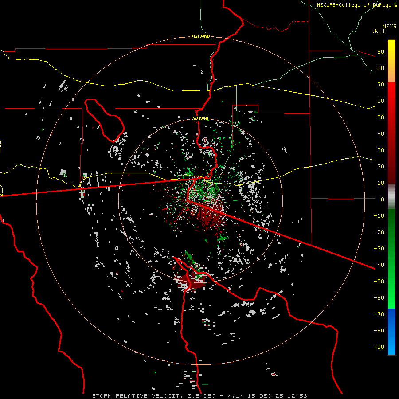Viewport: 399px width, 399px height.
Task: Select the 70 value on velocity scale
Action: [x=381, y=85]
